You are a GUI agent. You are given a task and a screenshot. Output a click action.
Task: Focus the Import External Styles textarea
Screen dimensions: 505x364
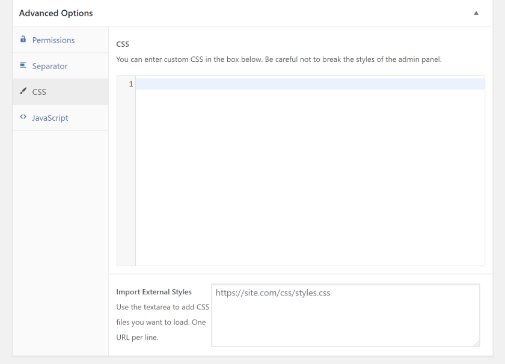tap(345, 315)
